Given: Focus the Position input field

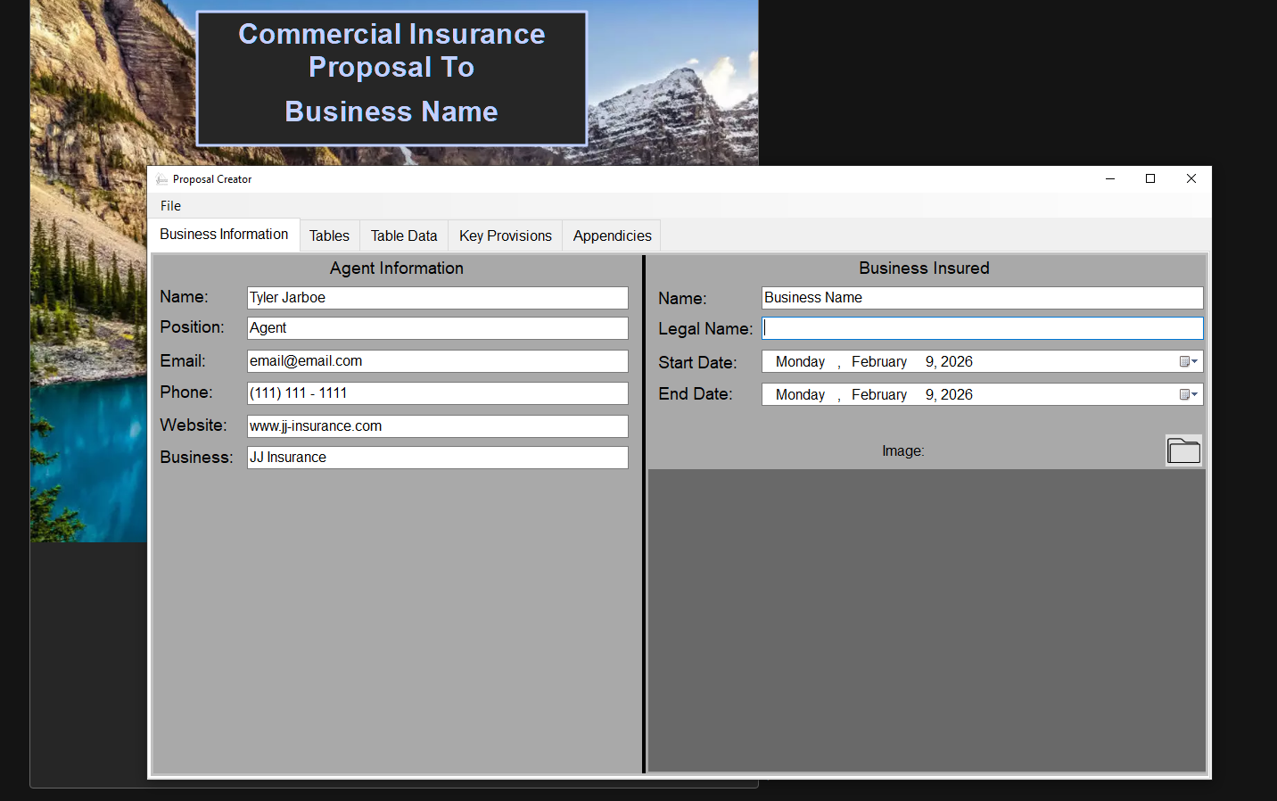Looking at the screenshot, I should click(x=437, y=328).
